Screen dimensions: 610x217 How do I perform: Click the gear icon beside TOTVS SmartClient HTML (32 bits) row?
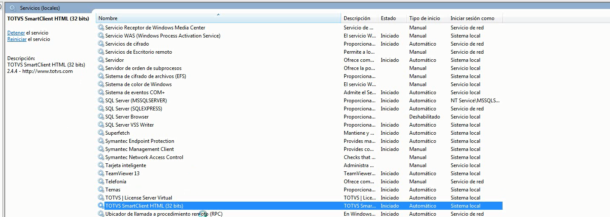[101, 206]
